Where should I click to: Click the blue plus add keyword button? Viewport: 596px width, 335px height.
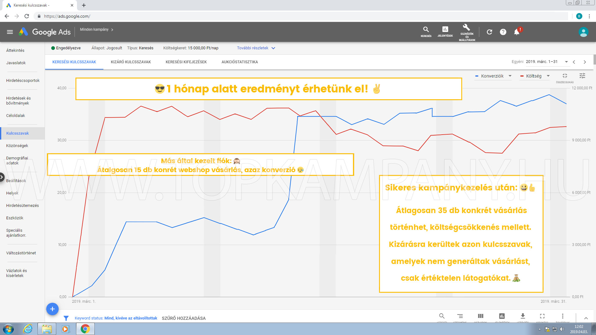tap(52, 309)
